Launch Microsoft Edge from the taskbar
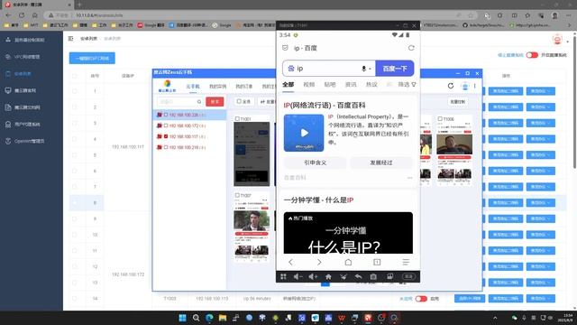Image resolution: width=577 pixels, height=325 pixels. click(209, 318)
